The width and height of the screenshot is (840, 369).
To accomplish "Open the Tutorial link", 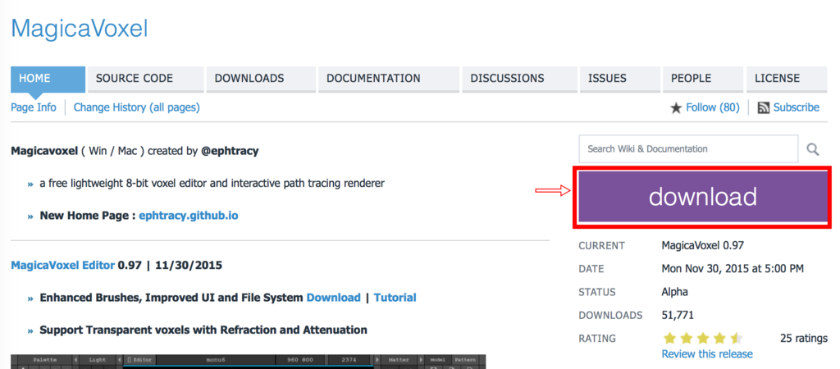I will [395, 297].
